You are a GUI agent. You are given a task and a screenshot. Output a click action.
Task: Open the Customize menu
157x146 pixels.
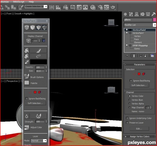tap(4, 2)
